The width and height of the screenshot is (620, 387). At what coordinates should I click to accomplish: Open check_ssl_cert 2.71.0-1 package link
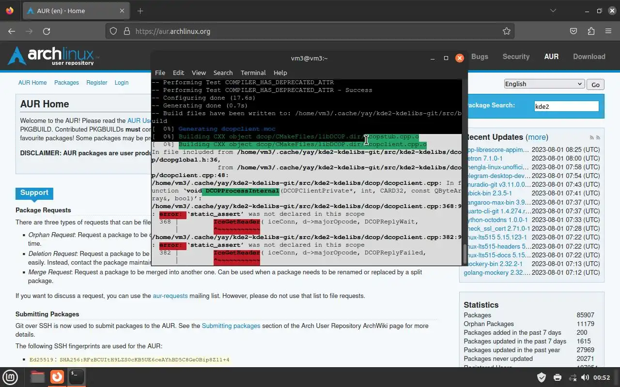497,228
